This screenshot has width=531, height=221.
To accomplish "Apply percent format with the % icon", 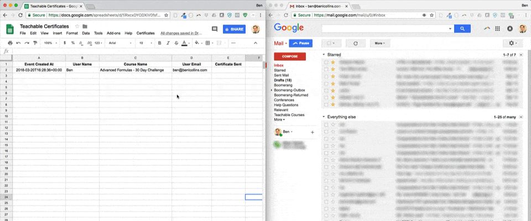I will [x=73, y=43].
